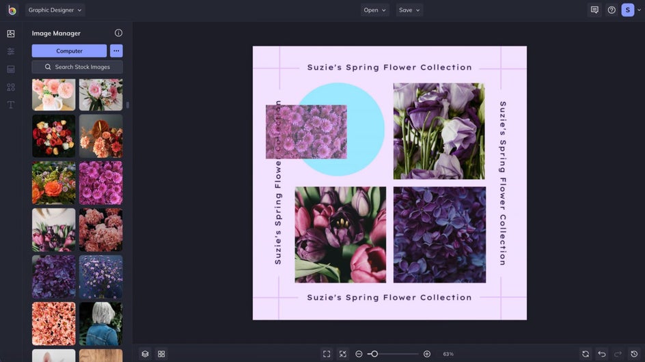
Task: Click the reset rotate icon at bottom right
Action: click(586, 354)
